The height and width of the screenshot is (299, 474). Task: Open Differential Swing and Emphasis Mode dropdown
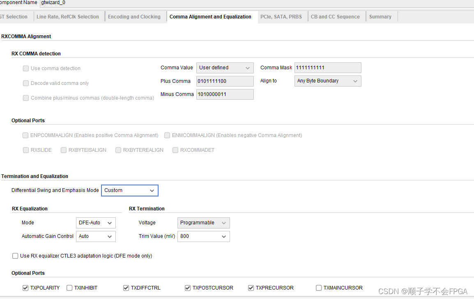pos(130,190)
